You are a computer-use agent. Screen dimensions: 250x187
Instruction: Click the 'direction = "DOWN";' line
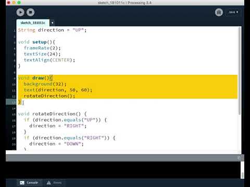point(56,144)
